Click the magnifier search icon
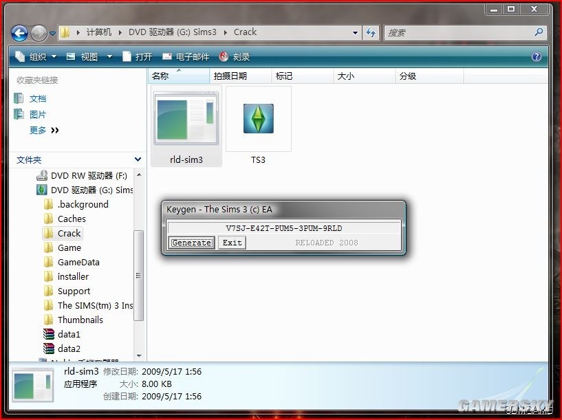This screenshot has width=562, height=420. pyautogui.click(x=539, y=32)
